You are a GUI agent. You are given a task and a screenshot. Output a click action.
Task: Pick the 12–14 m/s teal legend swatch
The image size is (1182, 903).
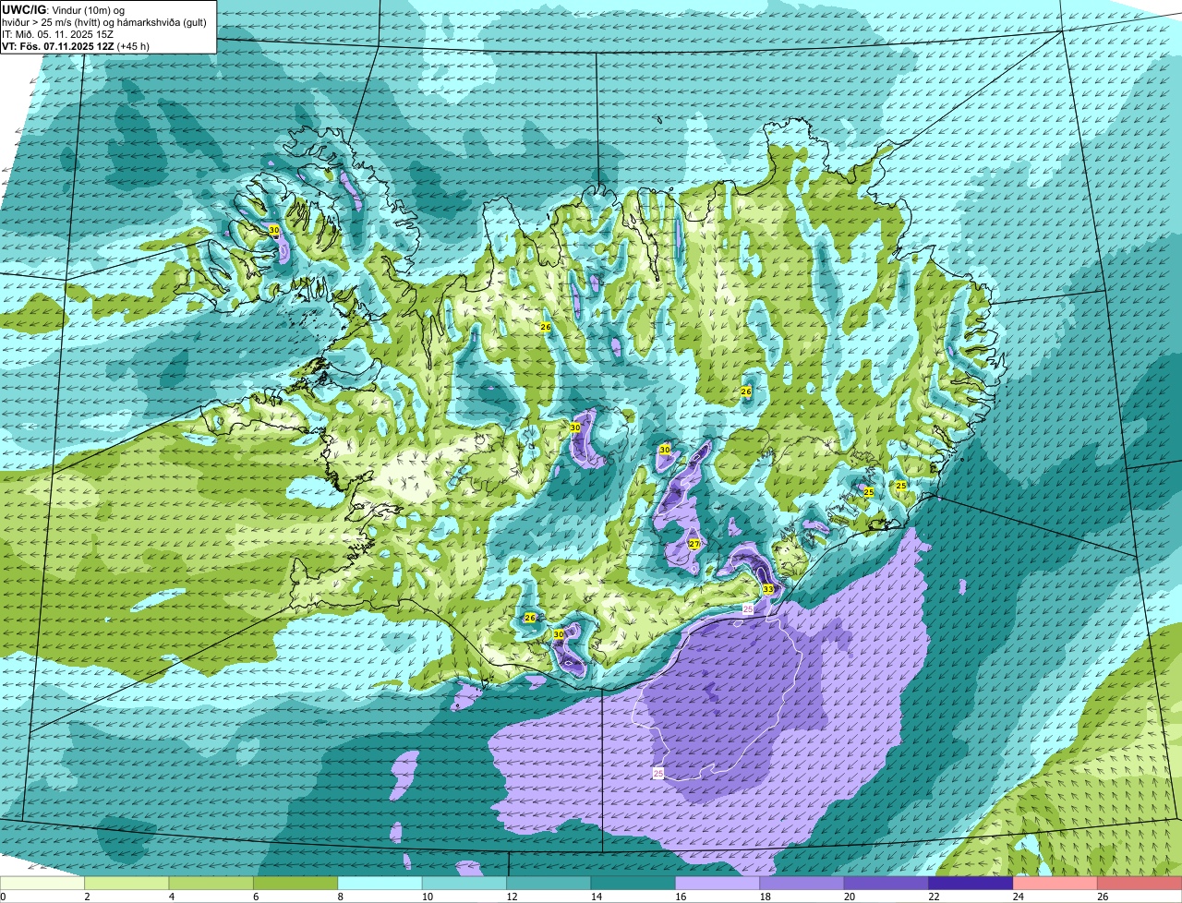[549, 884]
